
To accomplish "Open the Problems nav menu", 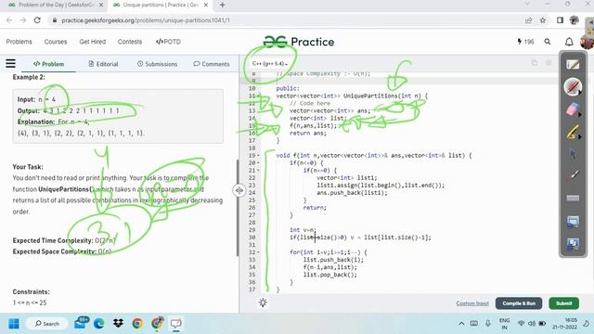I will point(19,42).
